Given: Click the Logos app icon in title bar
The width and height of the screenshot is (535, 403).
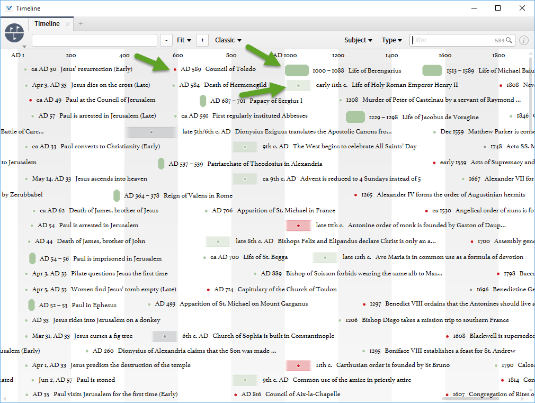Looking at the screenshot, I should point(9,8).
